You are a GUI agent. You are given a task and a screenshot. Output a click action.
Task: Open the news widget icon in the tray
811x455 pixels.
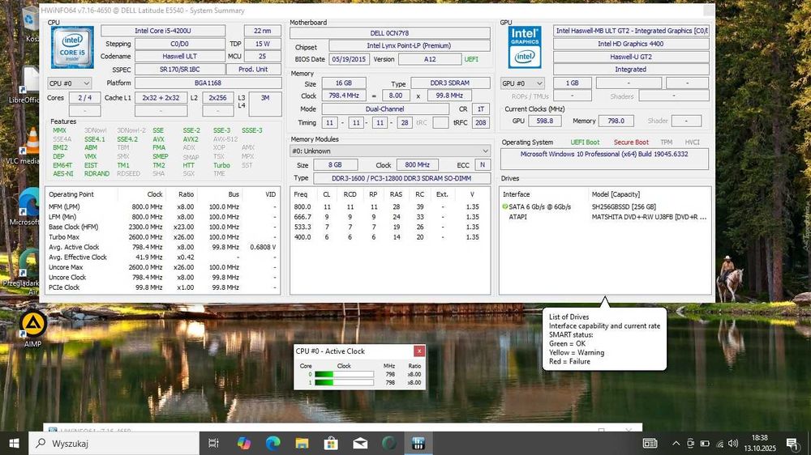click(x=650, y=443)
